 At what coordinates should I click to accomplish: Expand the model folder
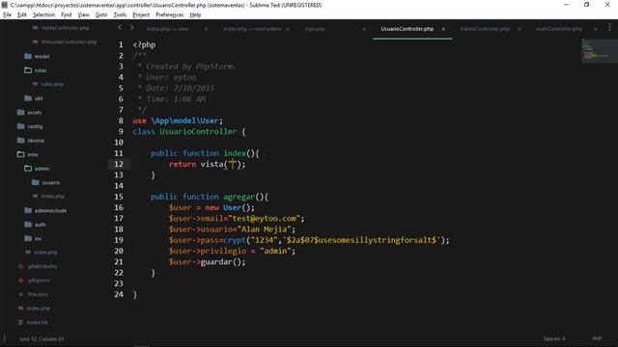tap(42, 56)
